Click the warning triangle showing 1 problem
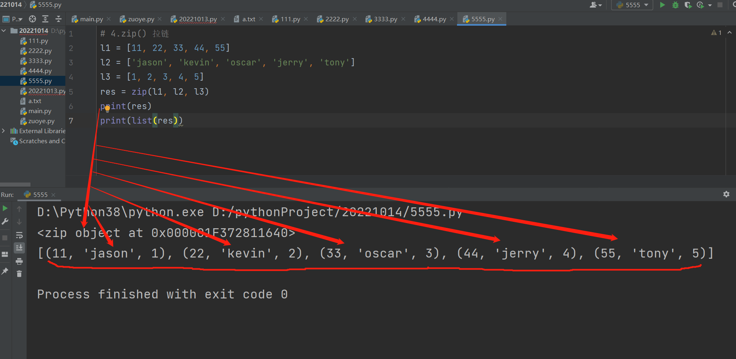This screenshot has height=359, width=736. pyautogui.click(x=714, y=32)
